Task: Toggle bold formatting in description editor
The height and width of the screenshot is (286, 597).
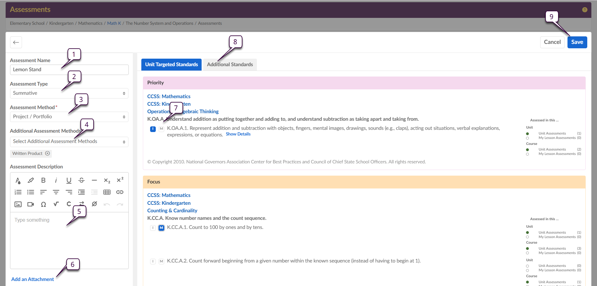Action: (43, 180)
